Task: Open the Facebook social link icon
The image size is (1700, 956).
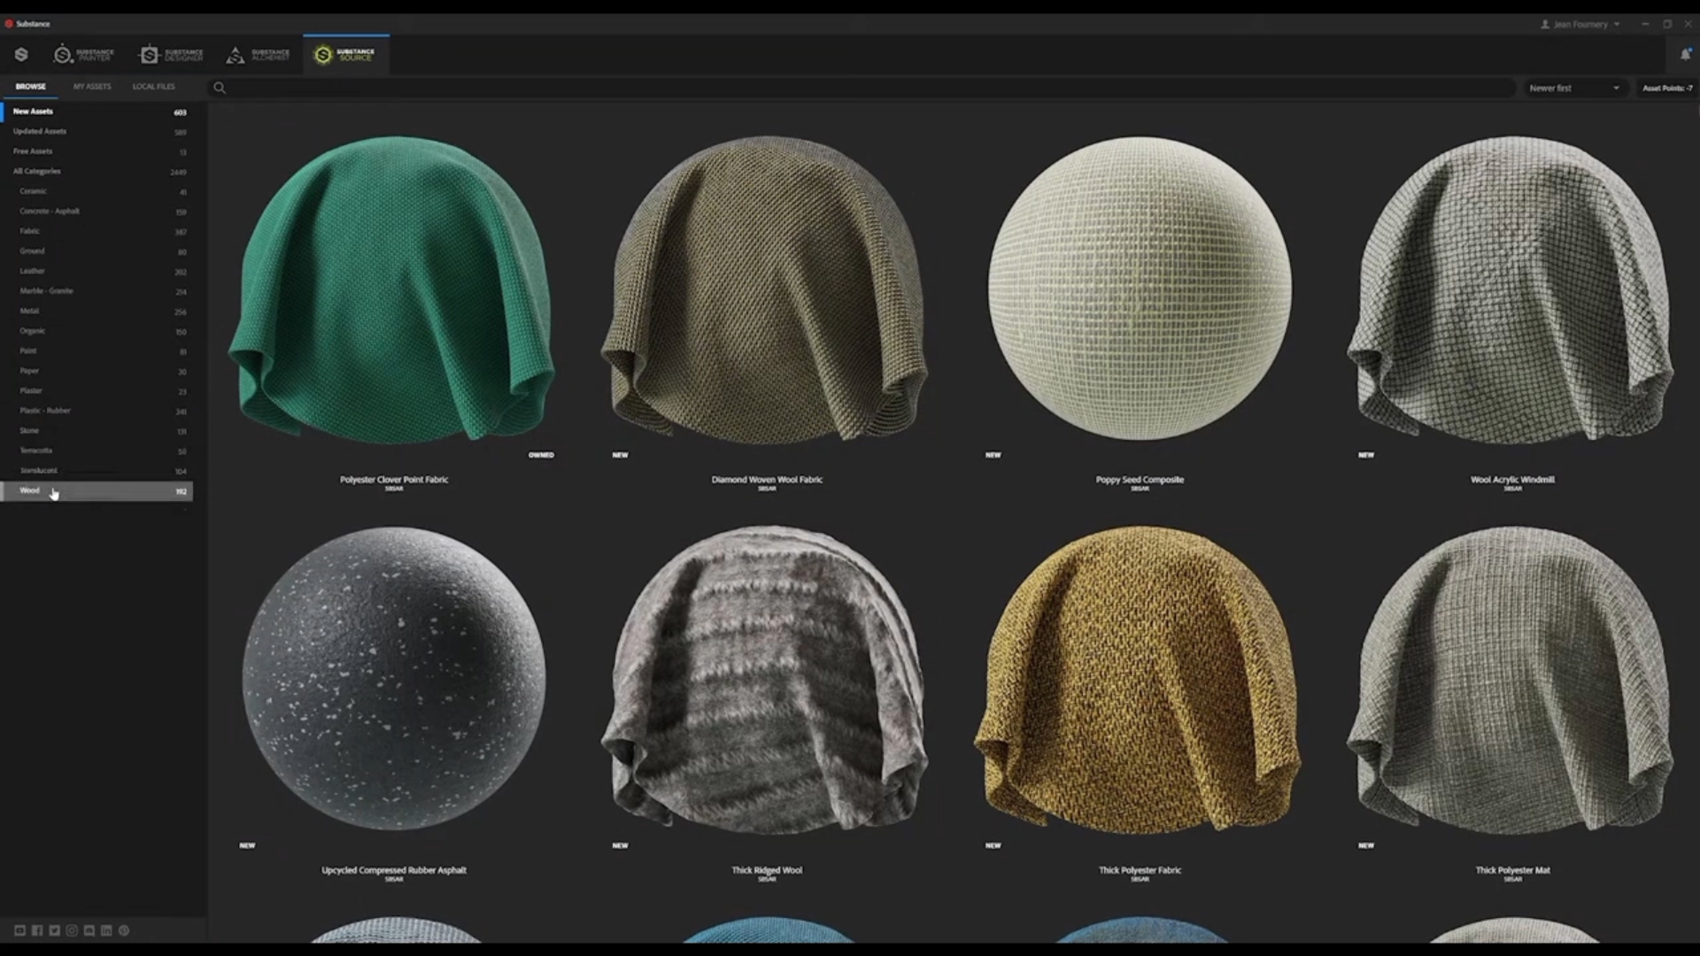Action: coord(37,930)
